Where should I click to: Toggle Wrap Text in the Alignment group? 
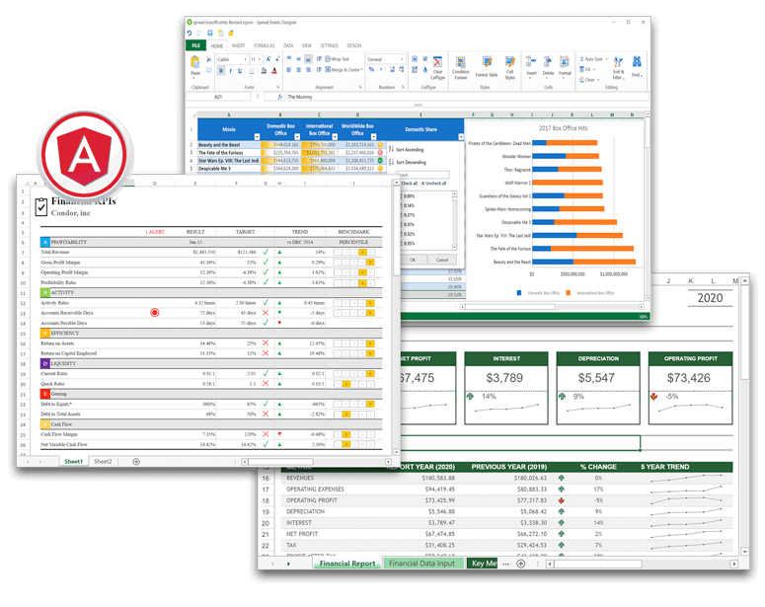click(x=338, y=59)
